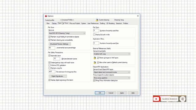Click the Unnamed Profile text

click(67, 20)
